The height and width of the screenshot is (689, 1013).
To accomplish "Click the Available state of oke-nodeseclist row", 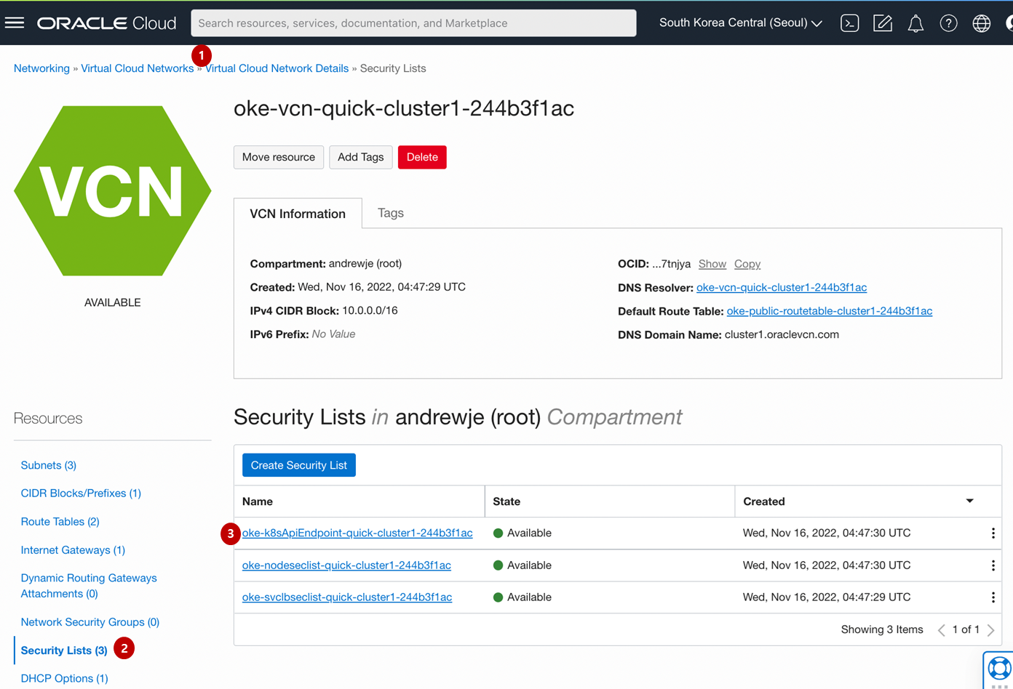I will coord(523,565).
